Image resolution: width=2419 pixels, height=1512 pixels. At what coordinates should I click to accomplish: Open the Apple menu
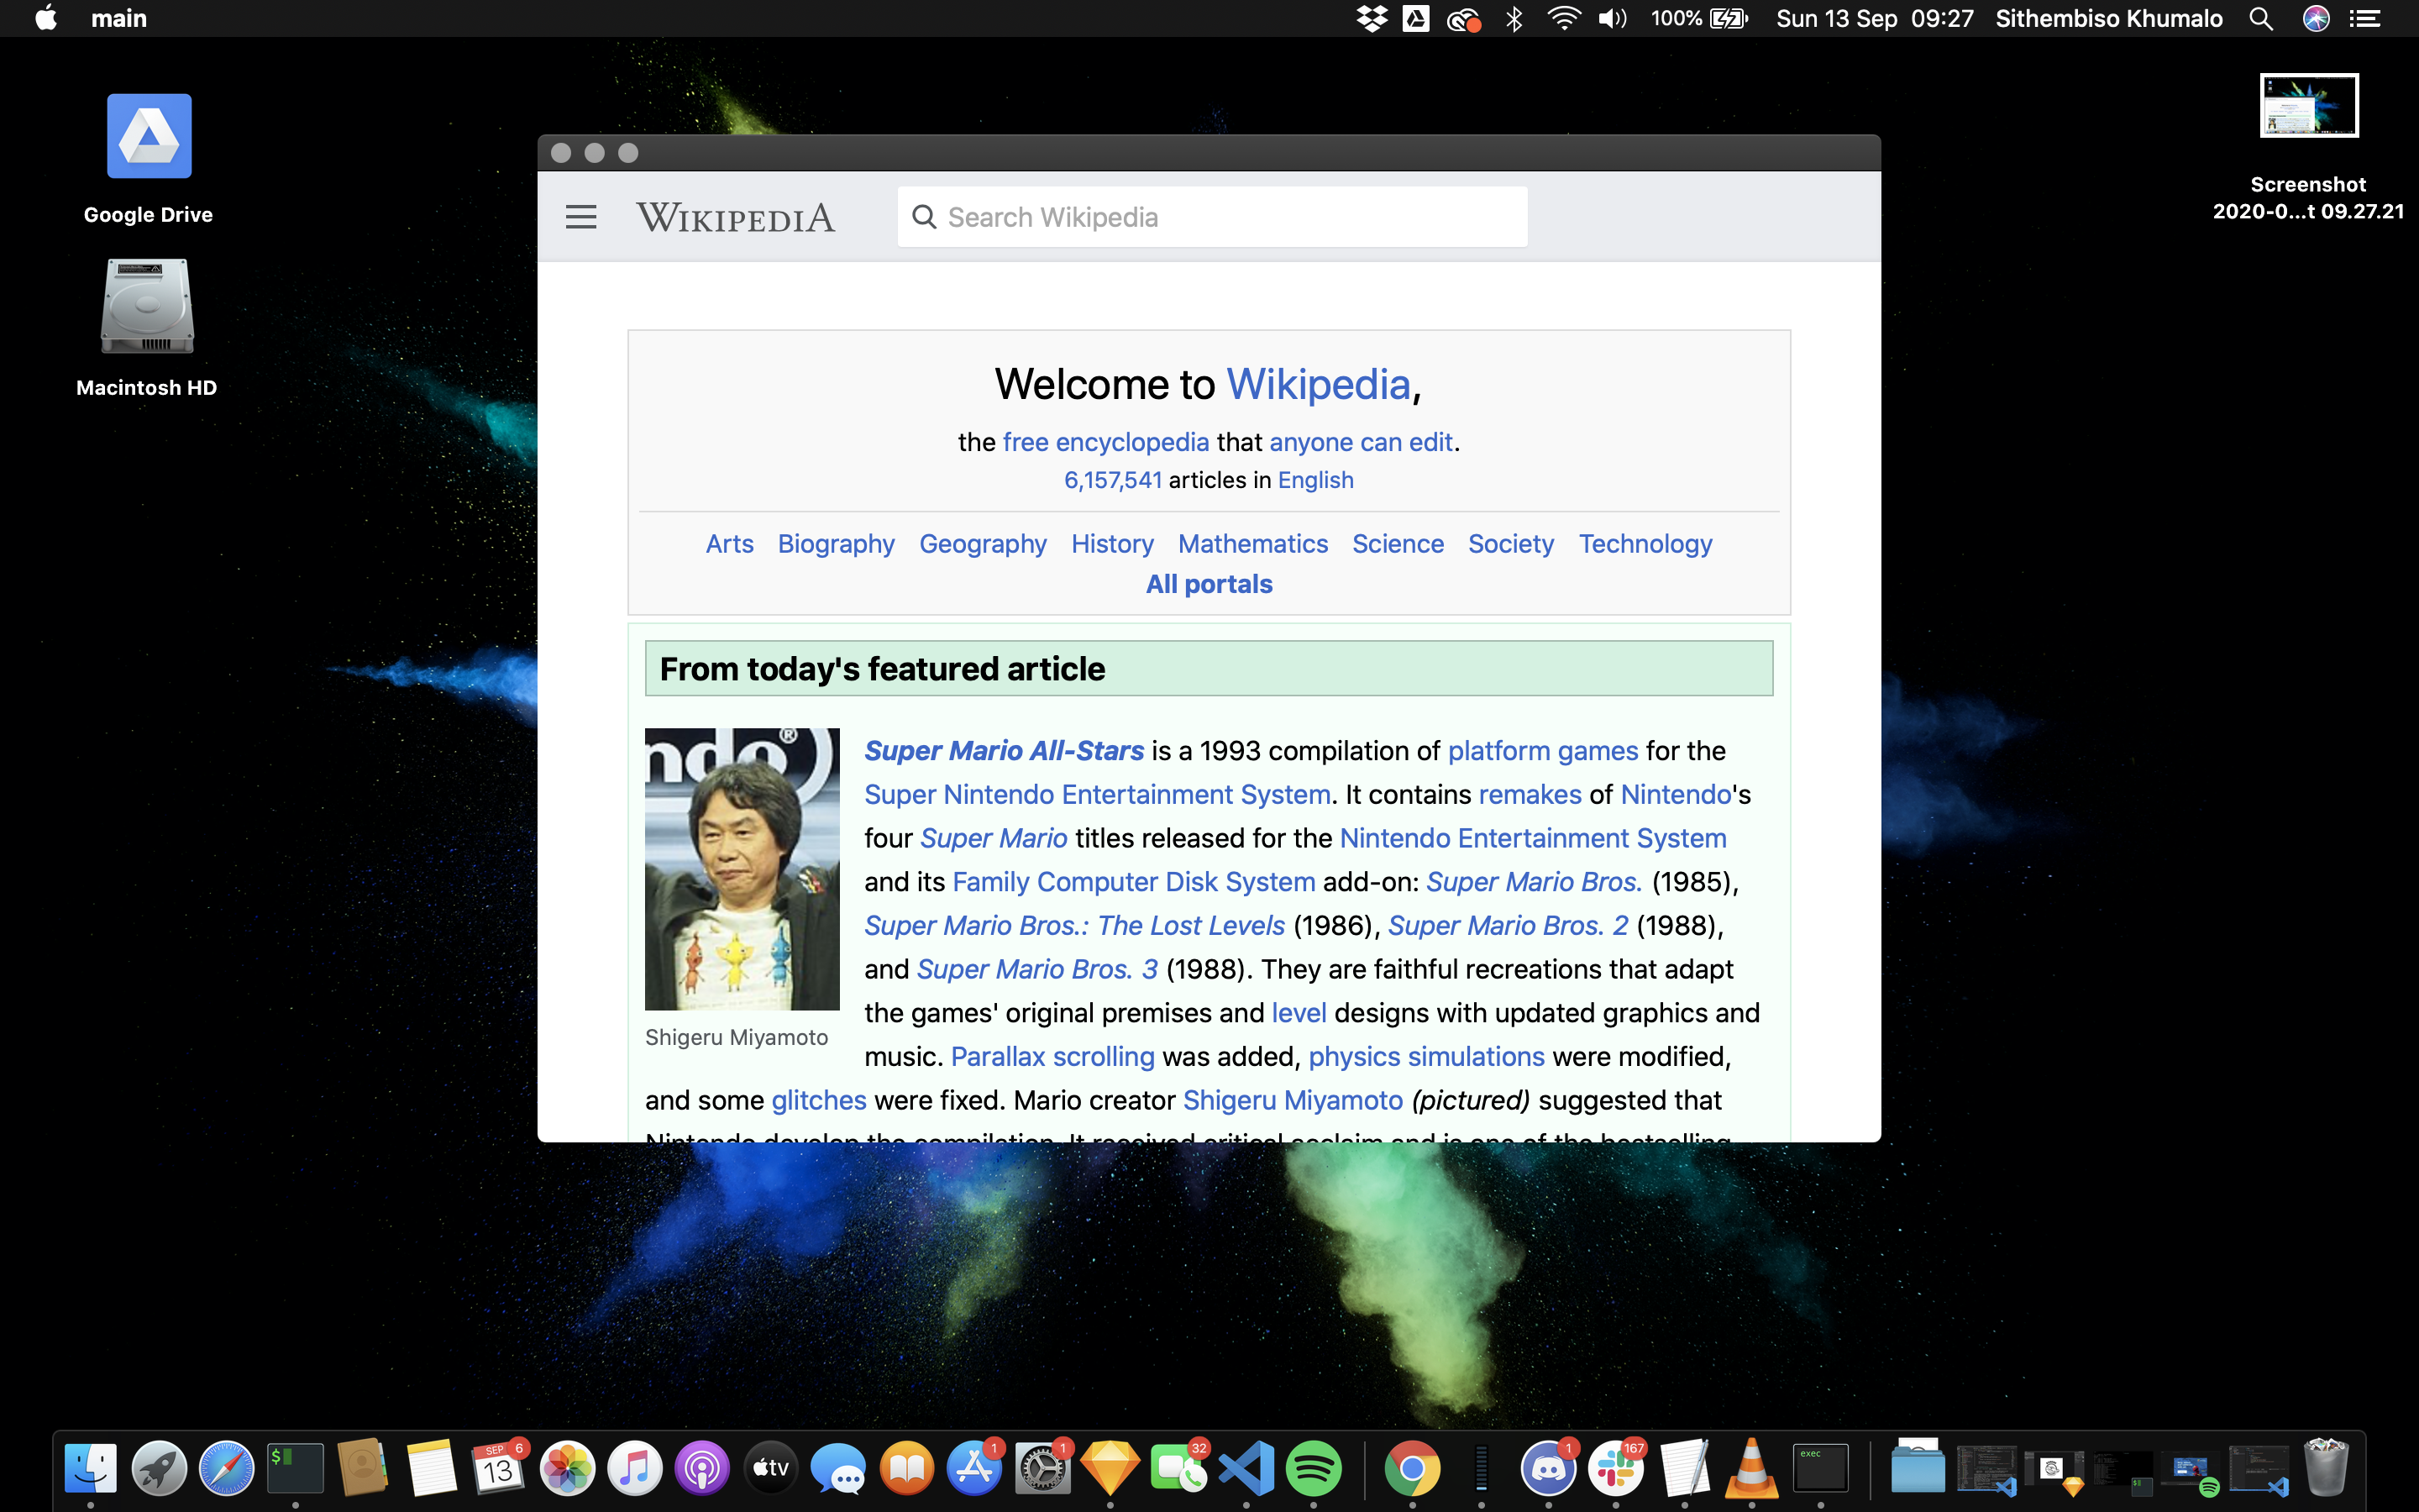click(x=45, y=18)
